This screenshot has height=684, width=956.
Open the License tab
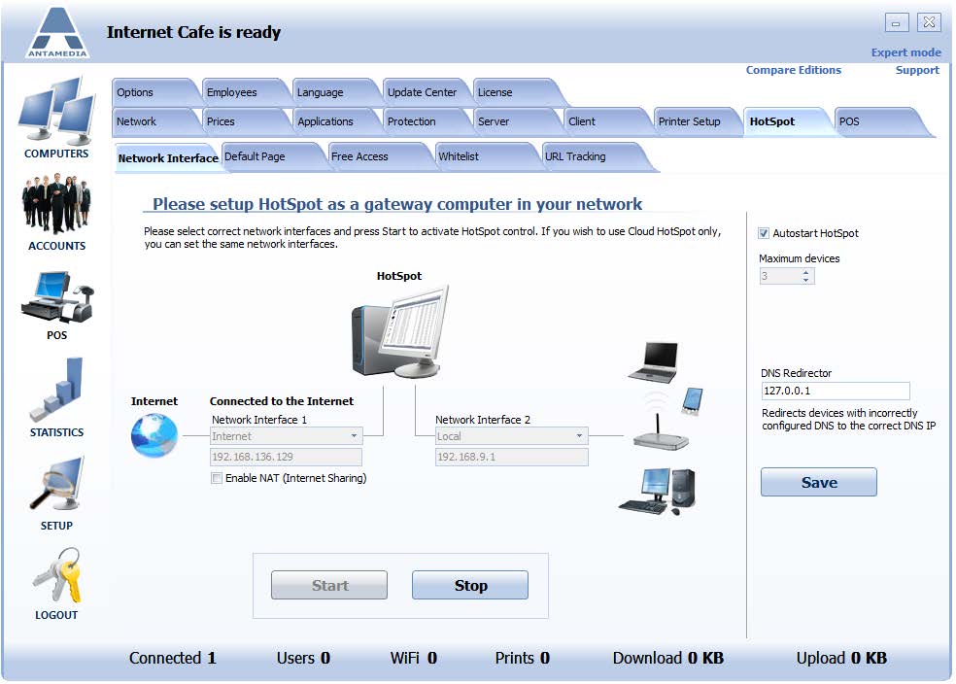pos(516,92)
